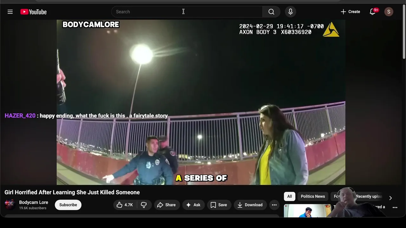
Task: Open more actions ellipsis menu
Action: click(x=274, y=205)
